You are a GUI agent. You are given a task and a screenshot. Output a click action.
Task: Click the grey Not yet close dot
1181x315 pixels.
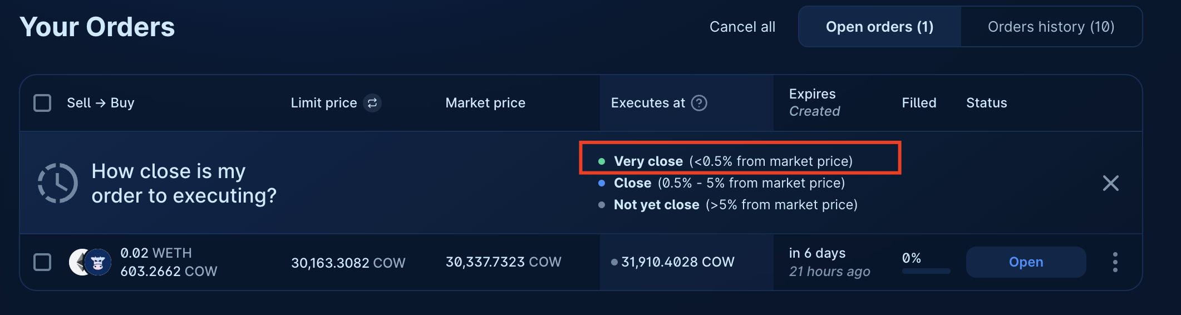click(x=602, y=205)
